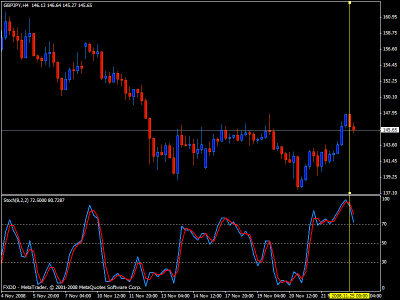Click the 154.45 price axis value
Image resolution: width=400 pixels, height=300 pixels.
point(389,65)
